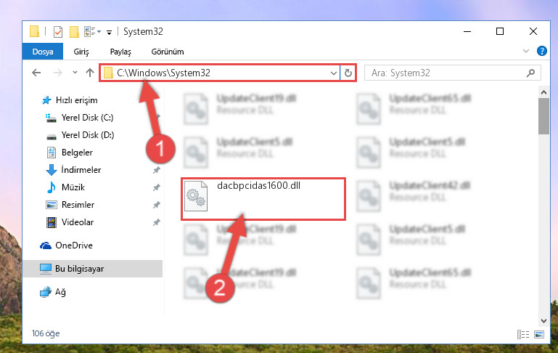Toggle the pin next to Müzik
This screenshot has height=353, width=558.
click(x=156, y=187)
